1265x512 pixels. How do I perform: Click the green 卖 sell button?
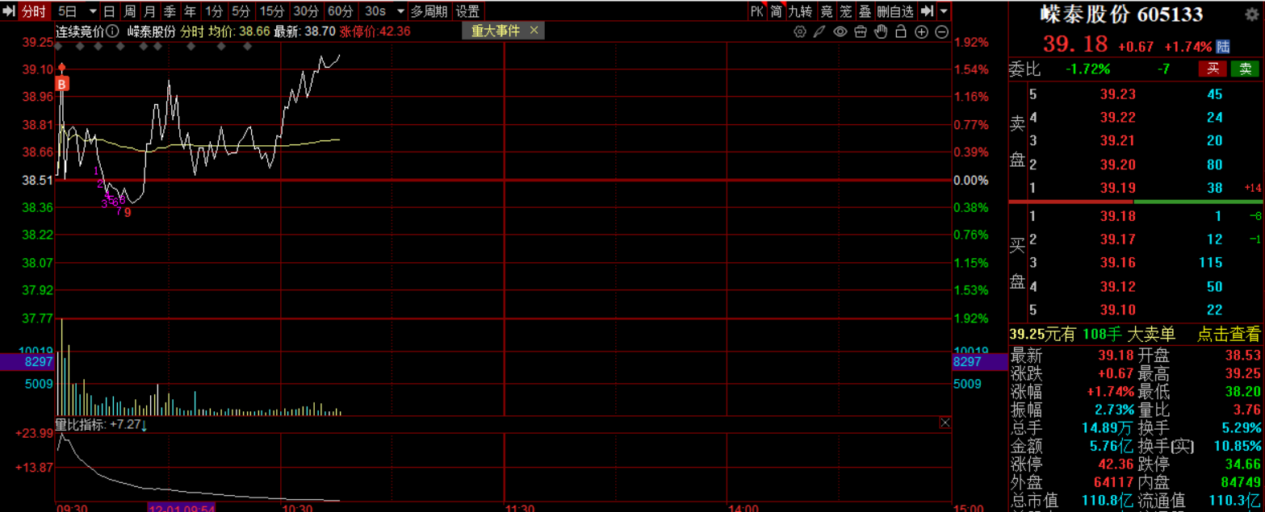tap(1245, 69)
